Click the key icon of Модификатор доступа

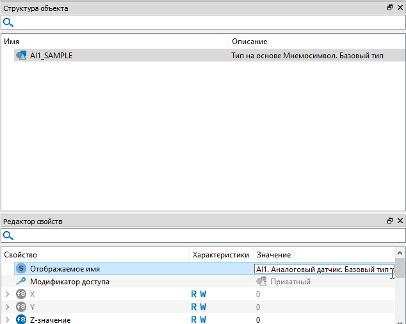(x=21, y=282)
